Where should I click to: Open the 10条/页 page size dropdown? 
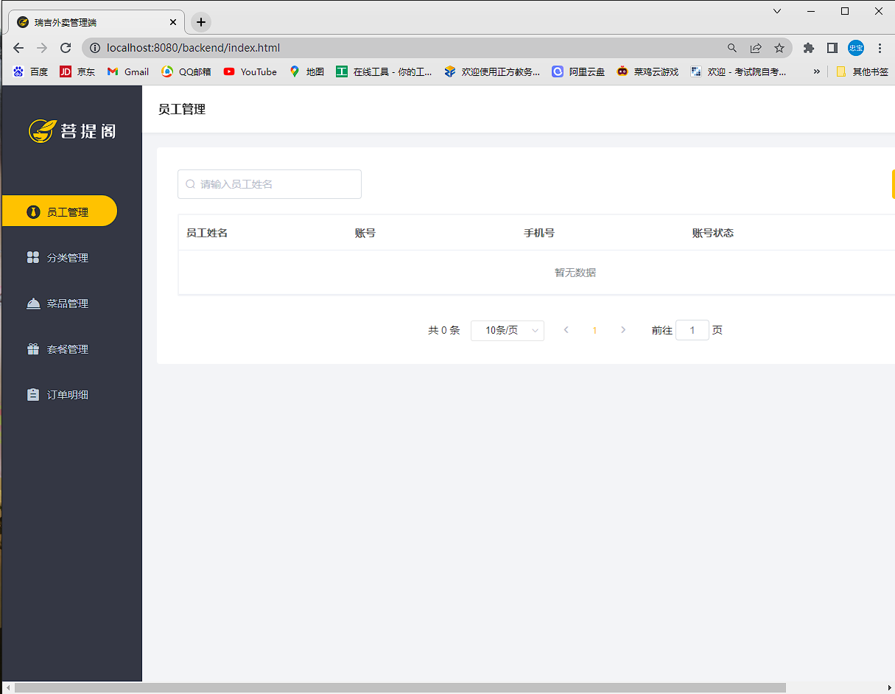[508, 330]
